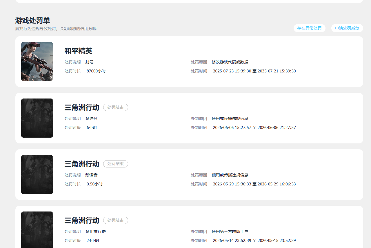Screen dimensions: 371x248
Task: Select the 封号 penalty description
Action: click(x=90, y=62)
